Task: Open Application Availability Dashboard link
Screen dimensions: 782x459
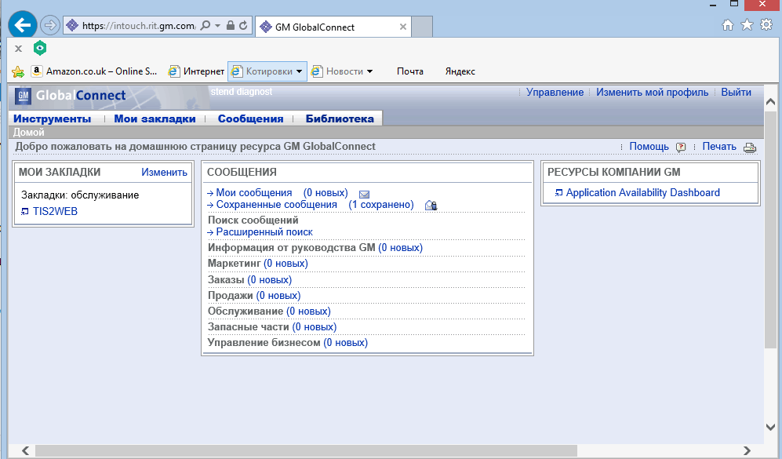Action: (643, 192)
